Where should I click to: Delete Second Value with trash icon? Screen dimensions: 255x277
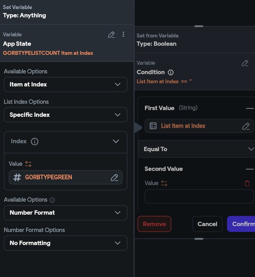(247, 183)
